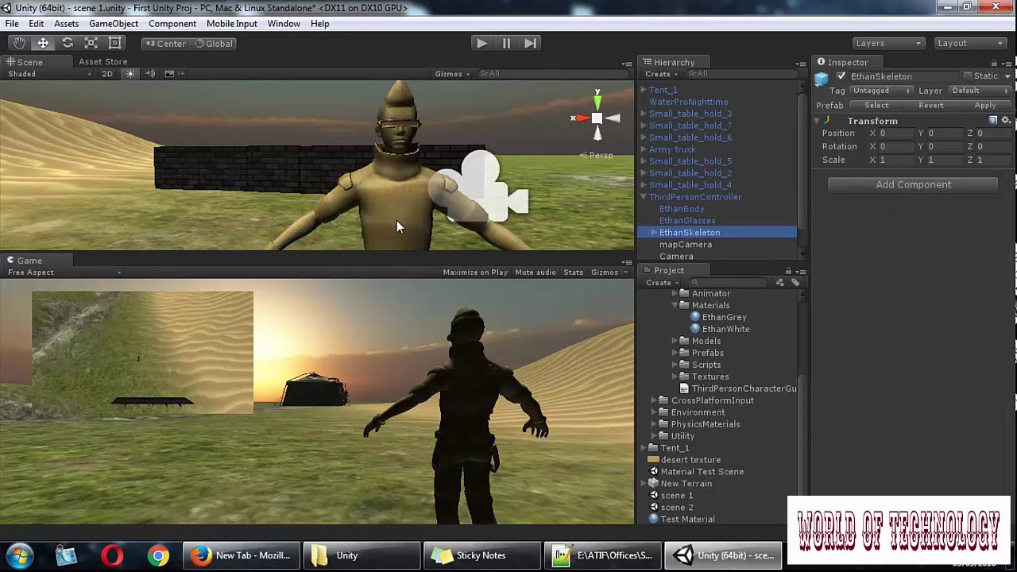Select the Hand tool in the toolbar
This screenshot has height=572, width=1017.
click(x=19, y=43)
